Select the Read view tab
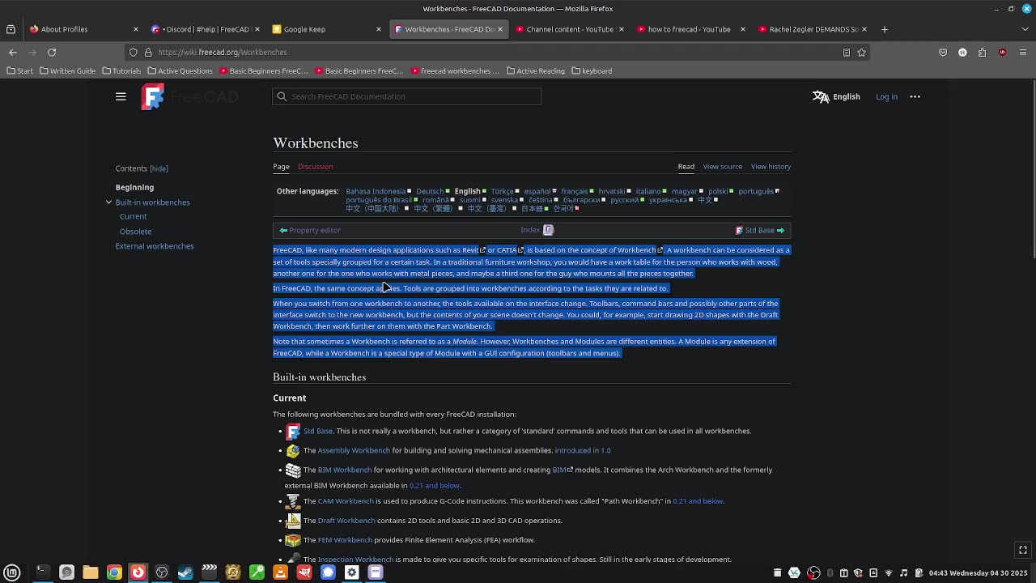This screenshot has height=583, width=1036. coord(686,167)
